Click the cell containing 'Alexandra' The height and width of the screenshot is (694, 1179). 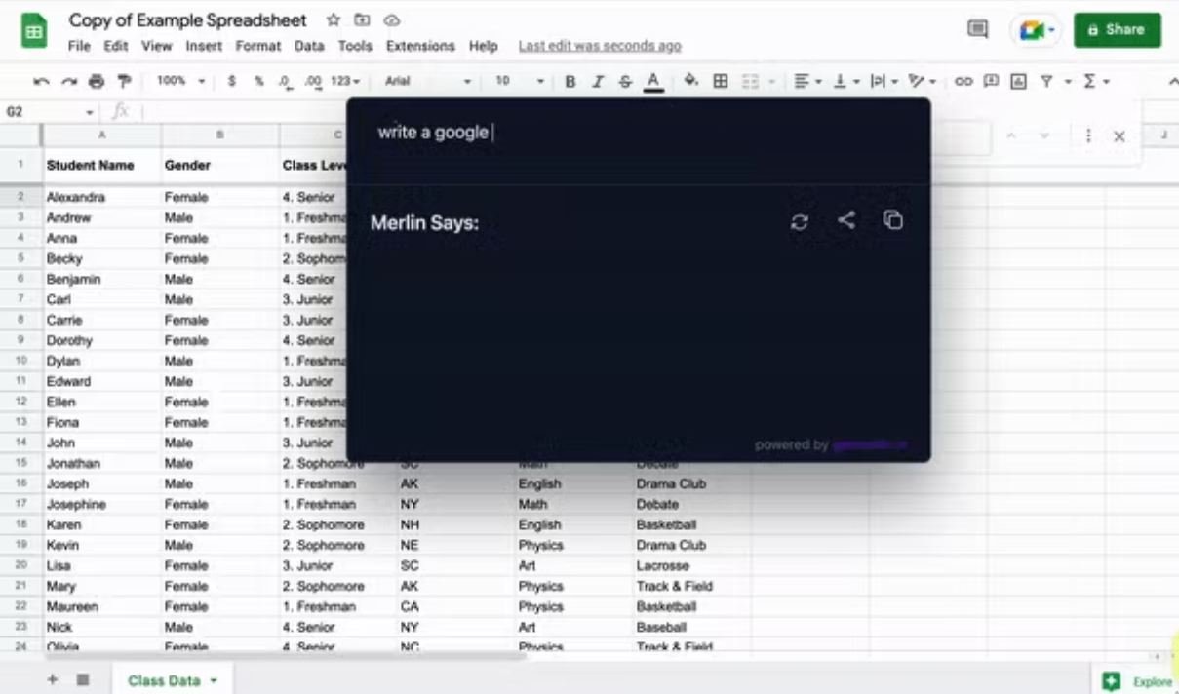pos(102,197)
